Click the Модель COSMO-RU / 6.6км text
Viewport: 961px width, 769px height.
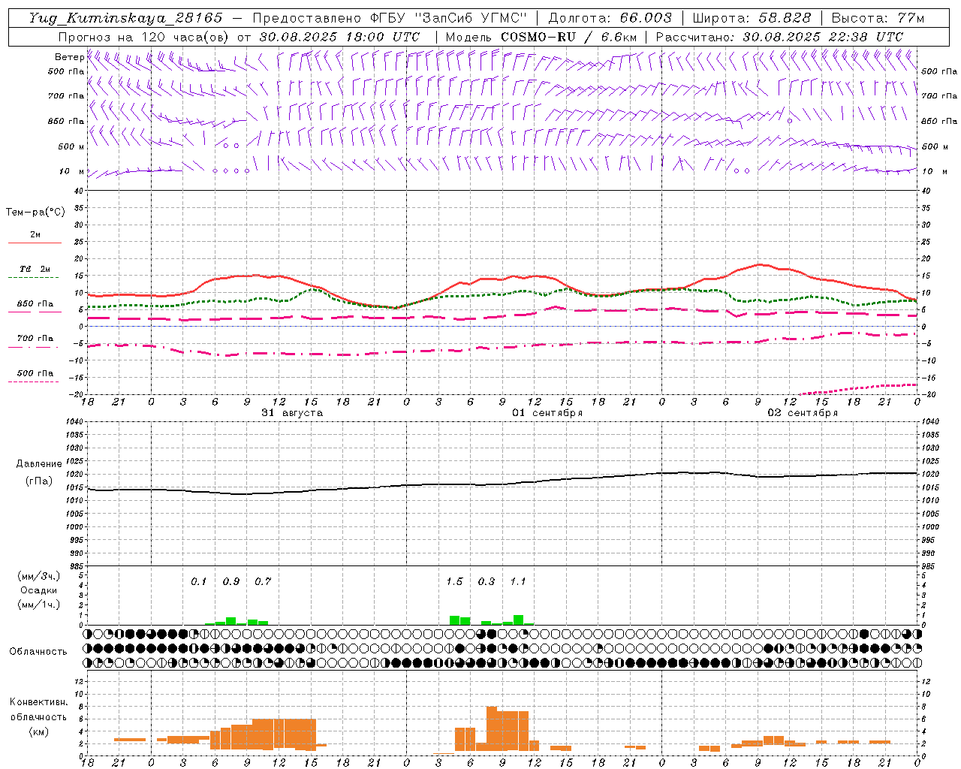pyautogui.click(x=541, y=37)
